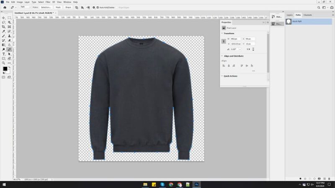The width and height of the screenshot is (335, 188).
Task: Show more align options three dots
Action: (253, 71)
